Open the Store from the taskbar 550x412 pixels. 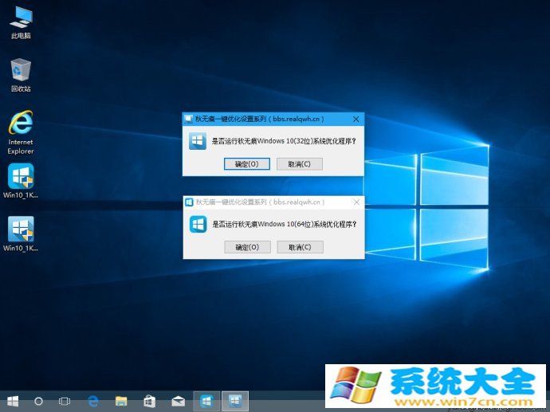(x=149, y=400)
